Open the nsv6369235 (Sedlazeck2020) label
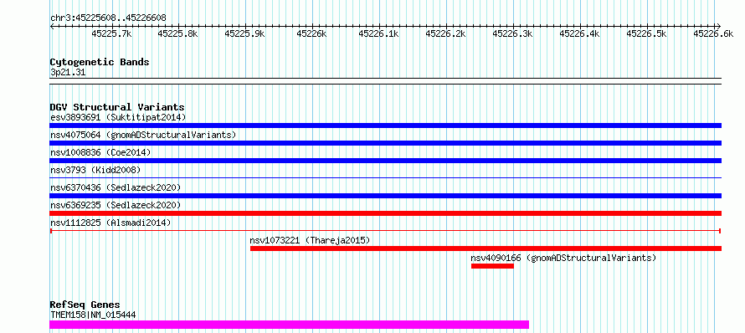The height and width of the screenshot is (333, 745). (116, 205)
